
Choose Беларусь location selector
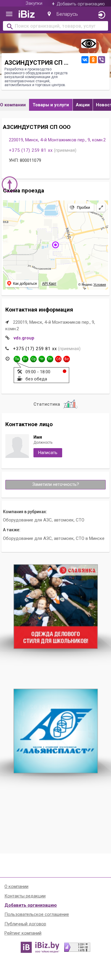click(62, 14)
